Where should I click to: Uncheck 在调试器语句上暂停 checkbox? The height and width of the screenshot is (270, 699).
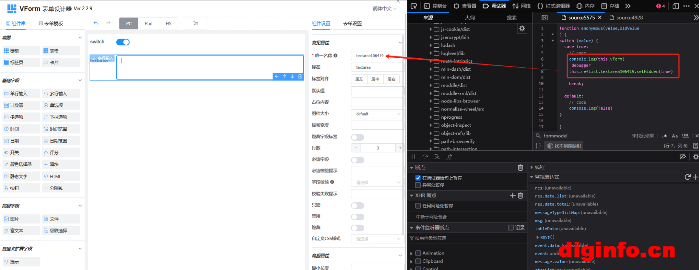coord(418,178)
